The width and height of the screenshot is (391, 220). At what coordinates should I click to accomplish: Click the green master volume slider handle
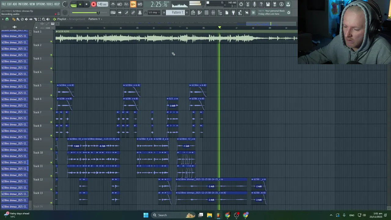coord(98,13)
